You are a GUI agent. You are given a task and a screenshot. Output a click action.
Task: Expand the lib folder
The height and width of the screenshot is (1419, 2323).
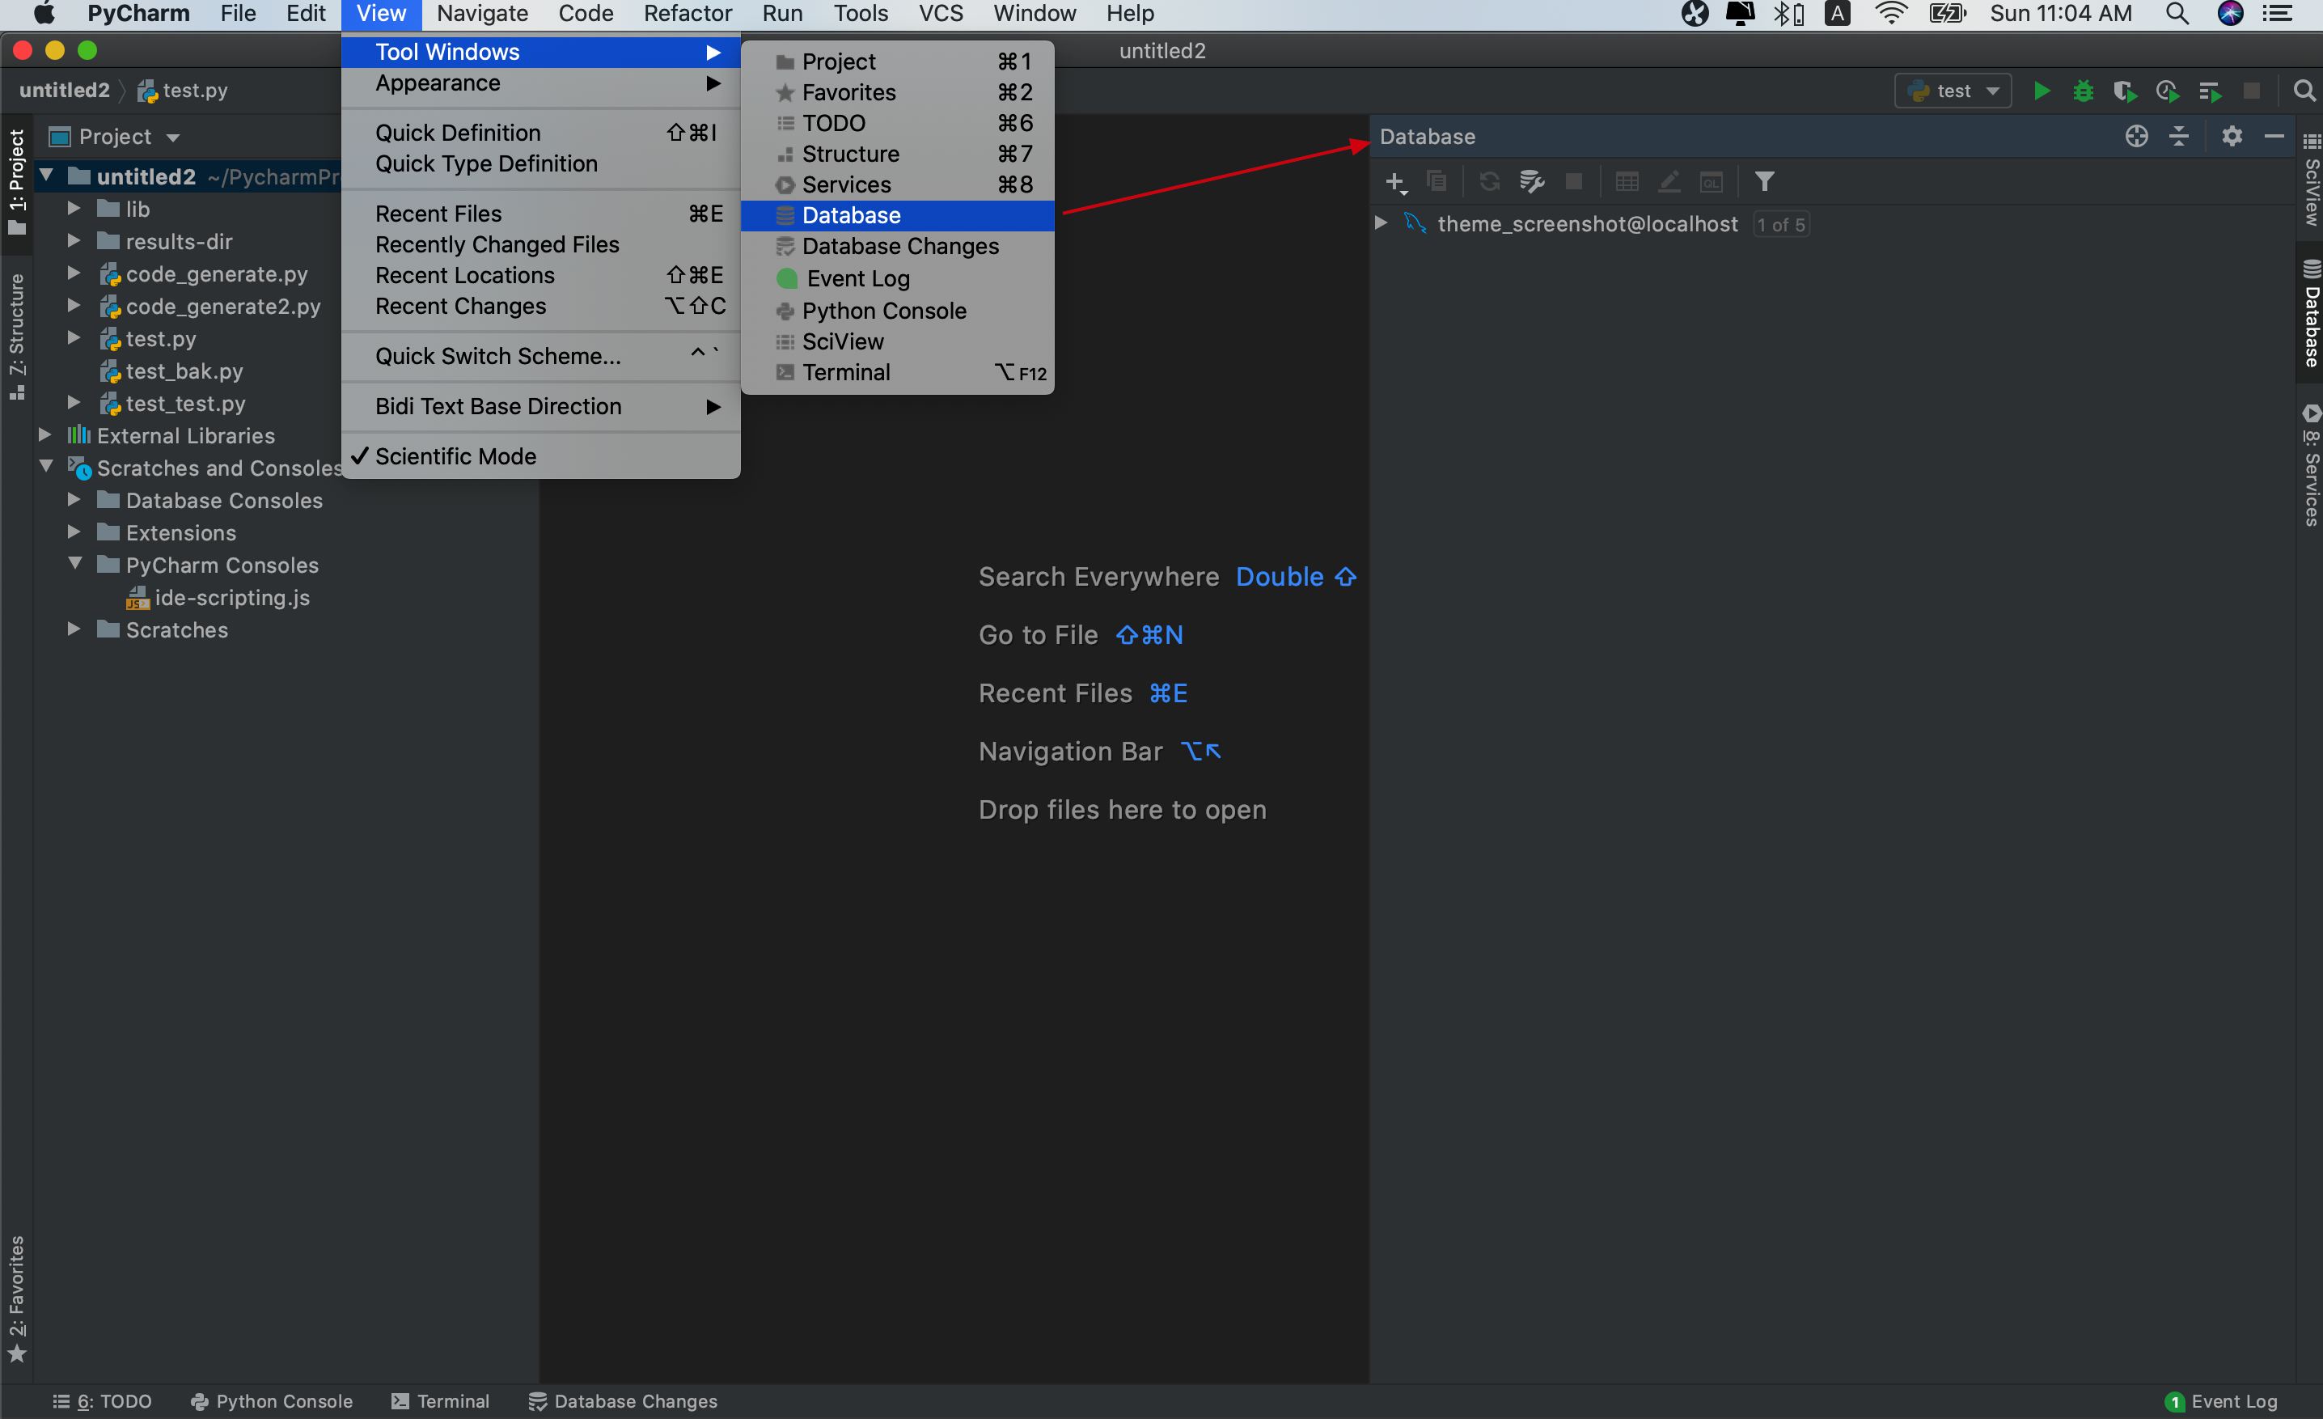point(74,209)
